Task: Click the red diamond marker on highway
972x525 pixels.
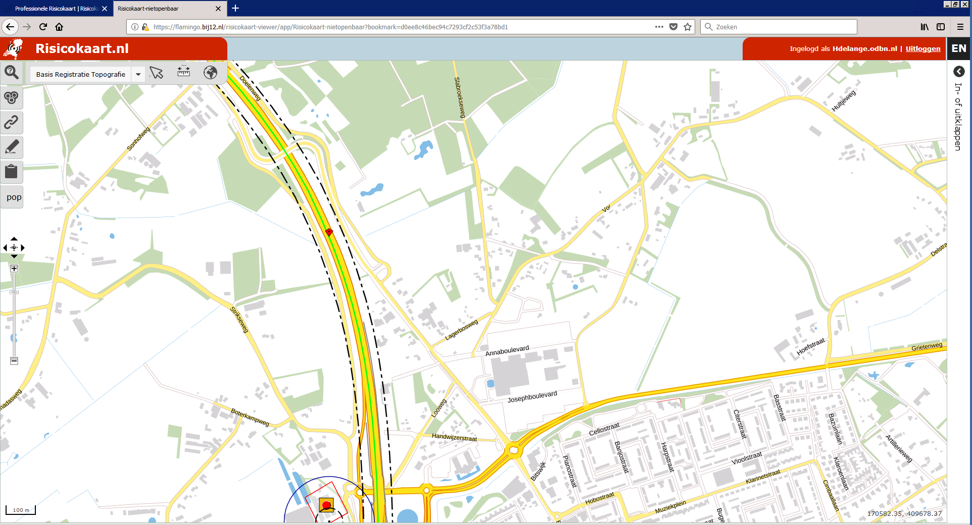Action: pyautogui.click(x=329, y=232)
